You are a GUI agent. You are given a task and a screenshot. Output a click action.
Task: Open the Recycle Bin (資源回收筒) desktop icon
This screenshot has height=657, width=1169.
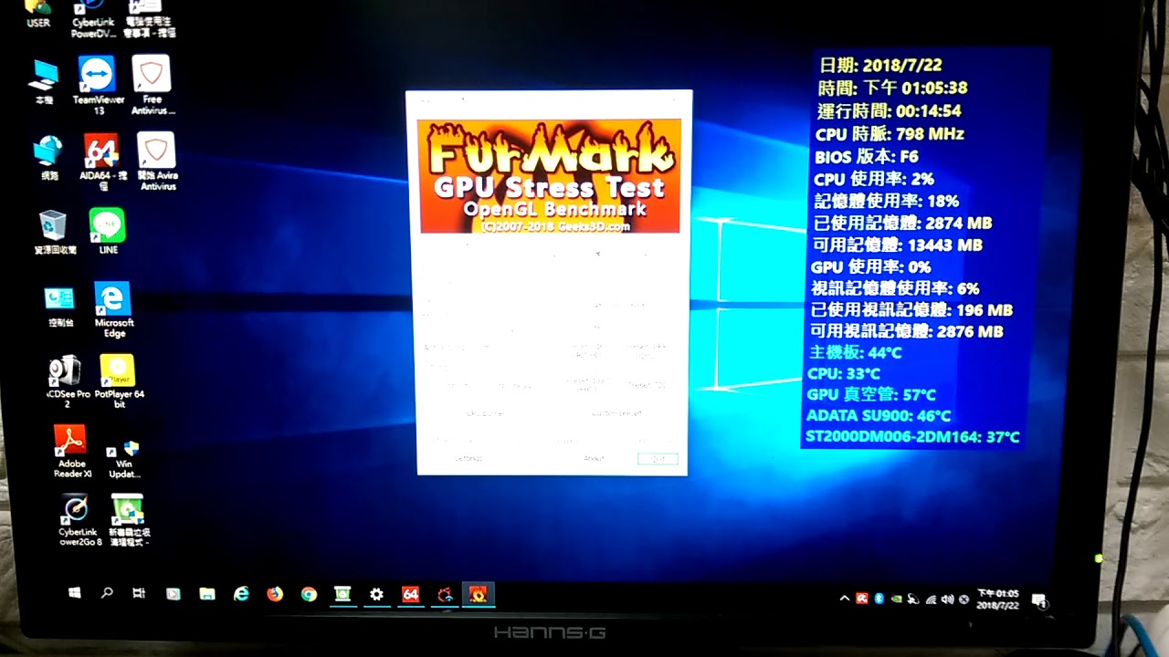point(54,232)
